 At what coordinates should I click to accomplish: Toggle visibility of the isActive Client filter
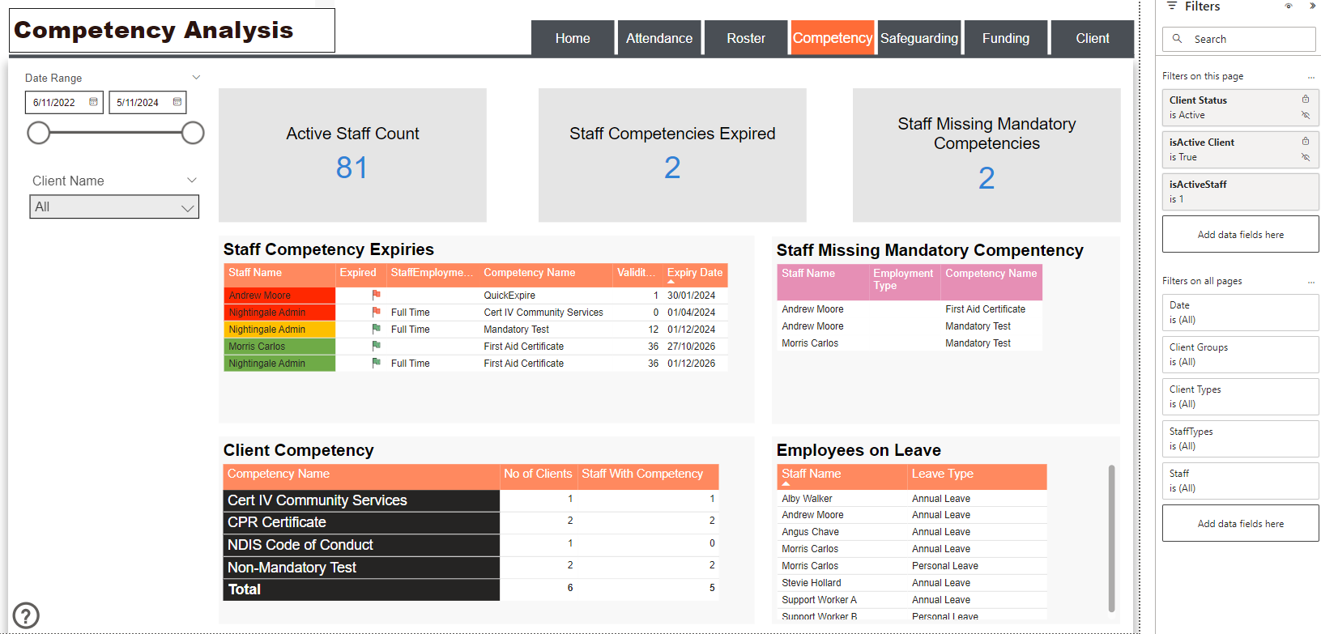click(1306, 157)
